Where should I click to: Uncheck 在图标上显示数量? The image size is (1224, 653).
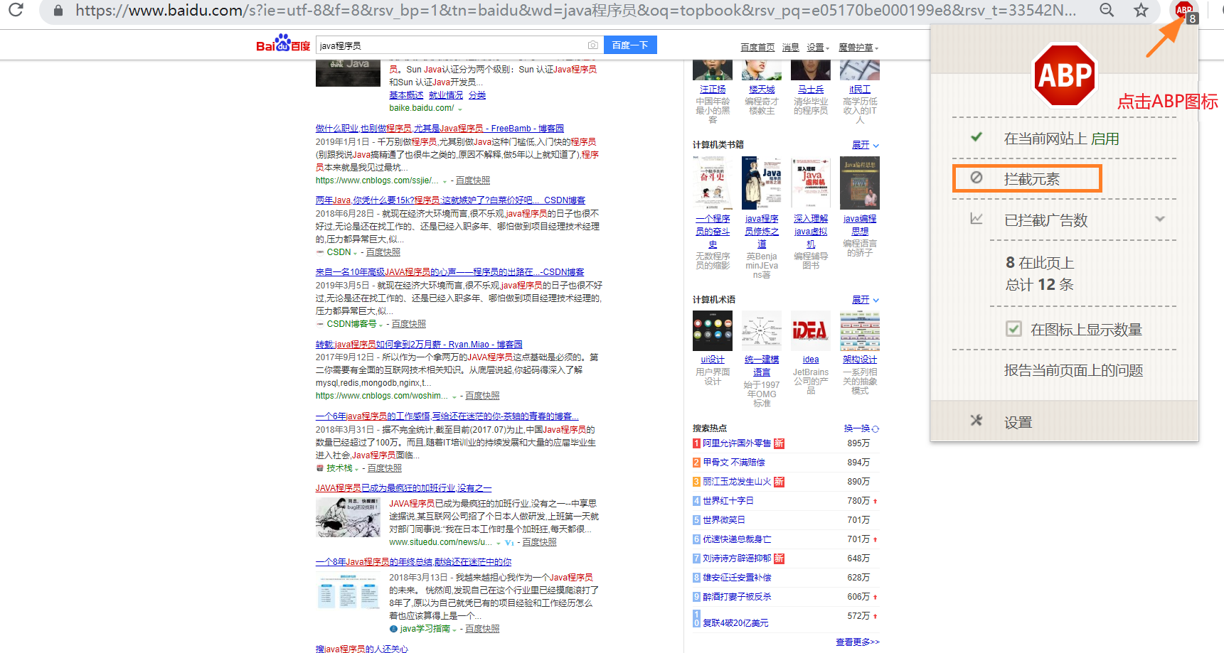[1013, 328]
